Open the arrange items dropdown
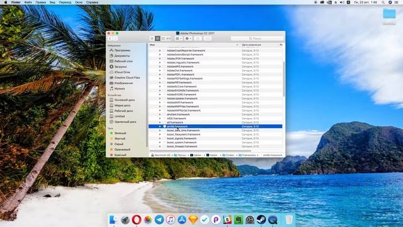This screenshot has height=227, width=403. coord(179,38)
